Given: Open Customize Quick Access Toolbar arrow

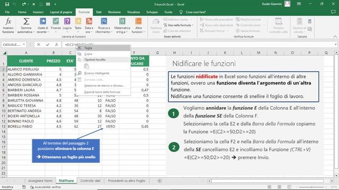Looking at the screenshot, I should [x=55, y=4].
